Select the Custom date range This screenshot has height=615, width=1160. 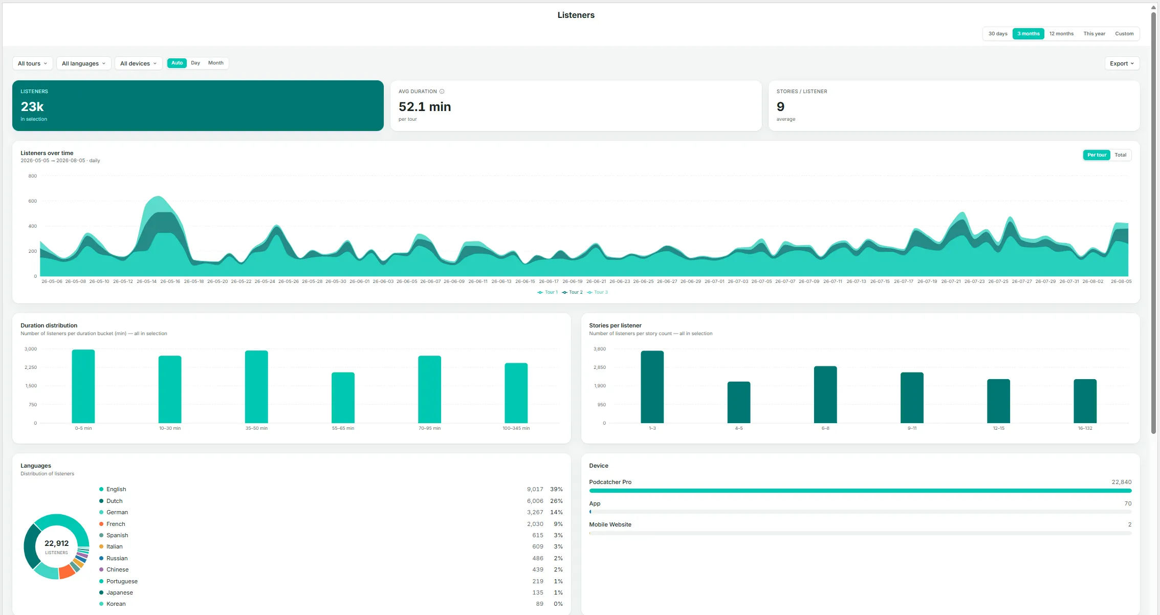coord(1124,34)
